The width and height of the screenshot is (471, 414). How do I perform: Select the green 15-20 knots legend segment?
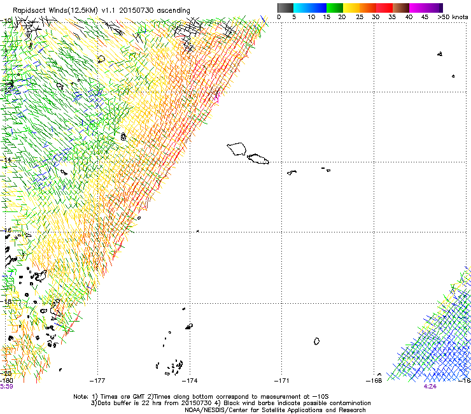tap(335, 8)
